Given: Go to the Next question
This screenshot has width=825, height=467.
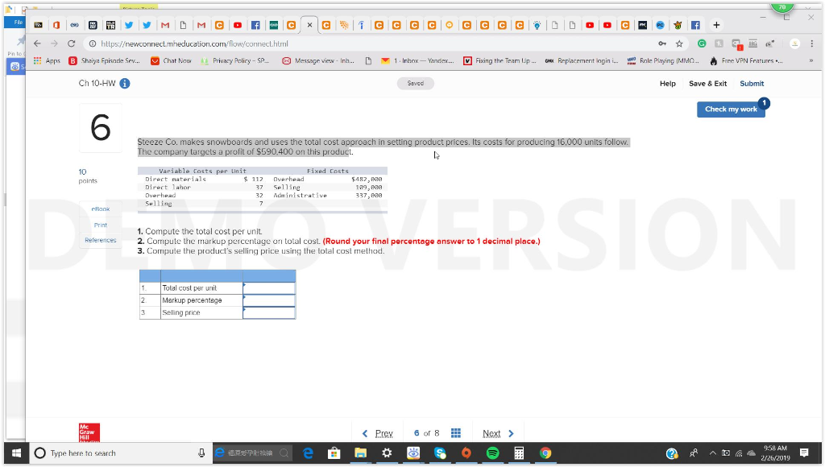Looking at the screenshot, I should coord(491,432).
